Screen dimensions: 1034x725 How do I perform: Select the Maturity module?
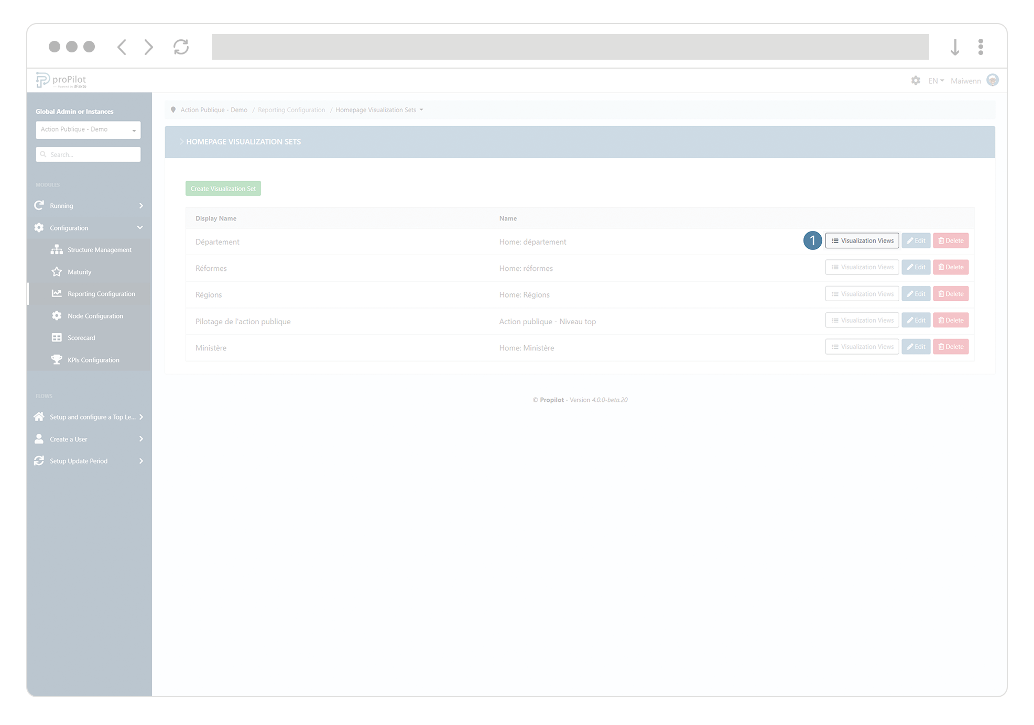pyautogui.click(x=79, y=272)
